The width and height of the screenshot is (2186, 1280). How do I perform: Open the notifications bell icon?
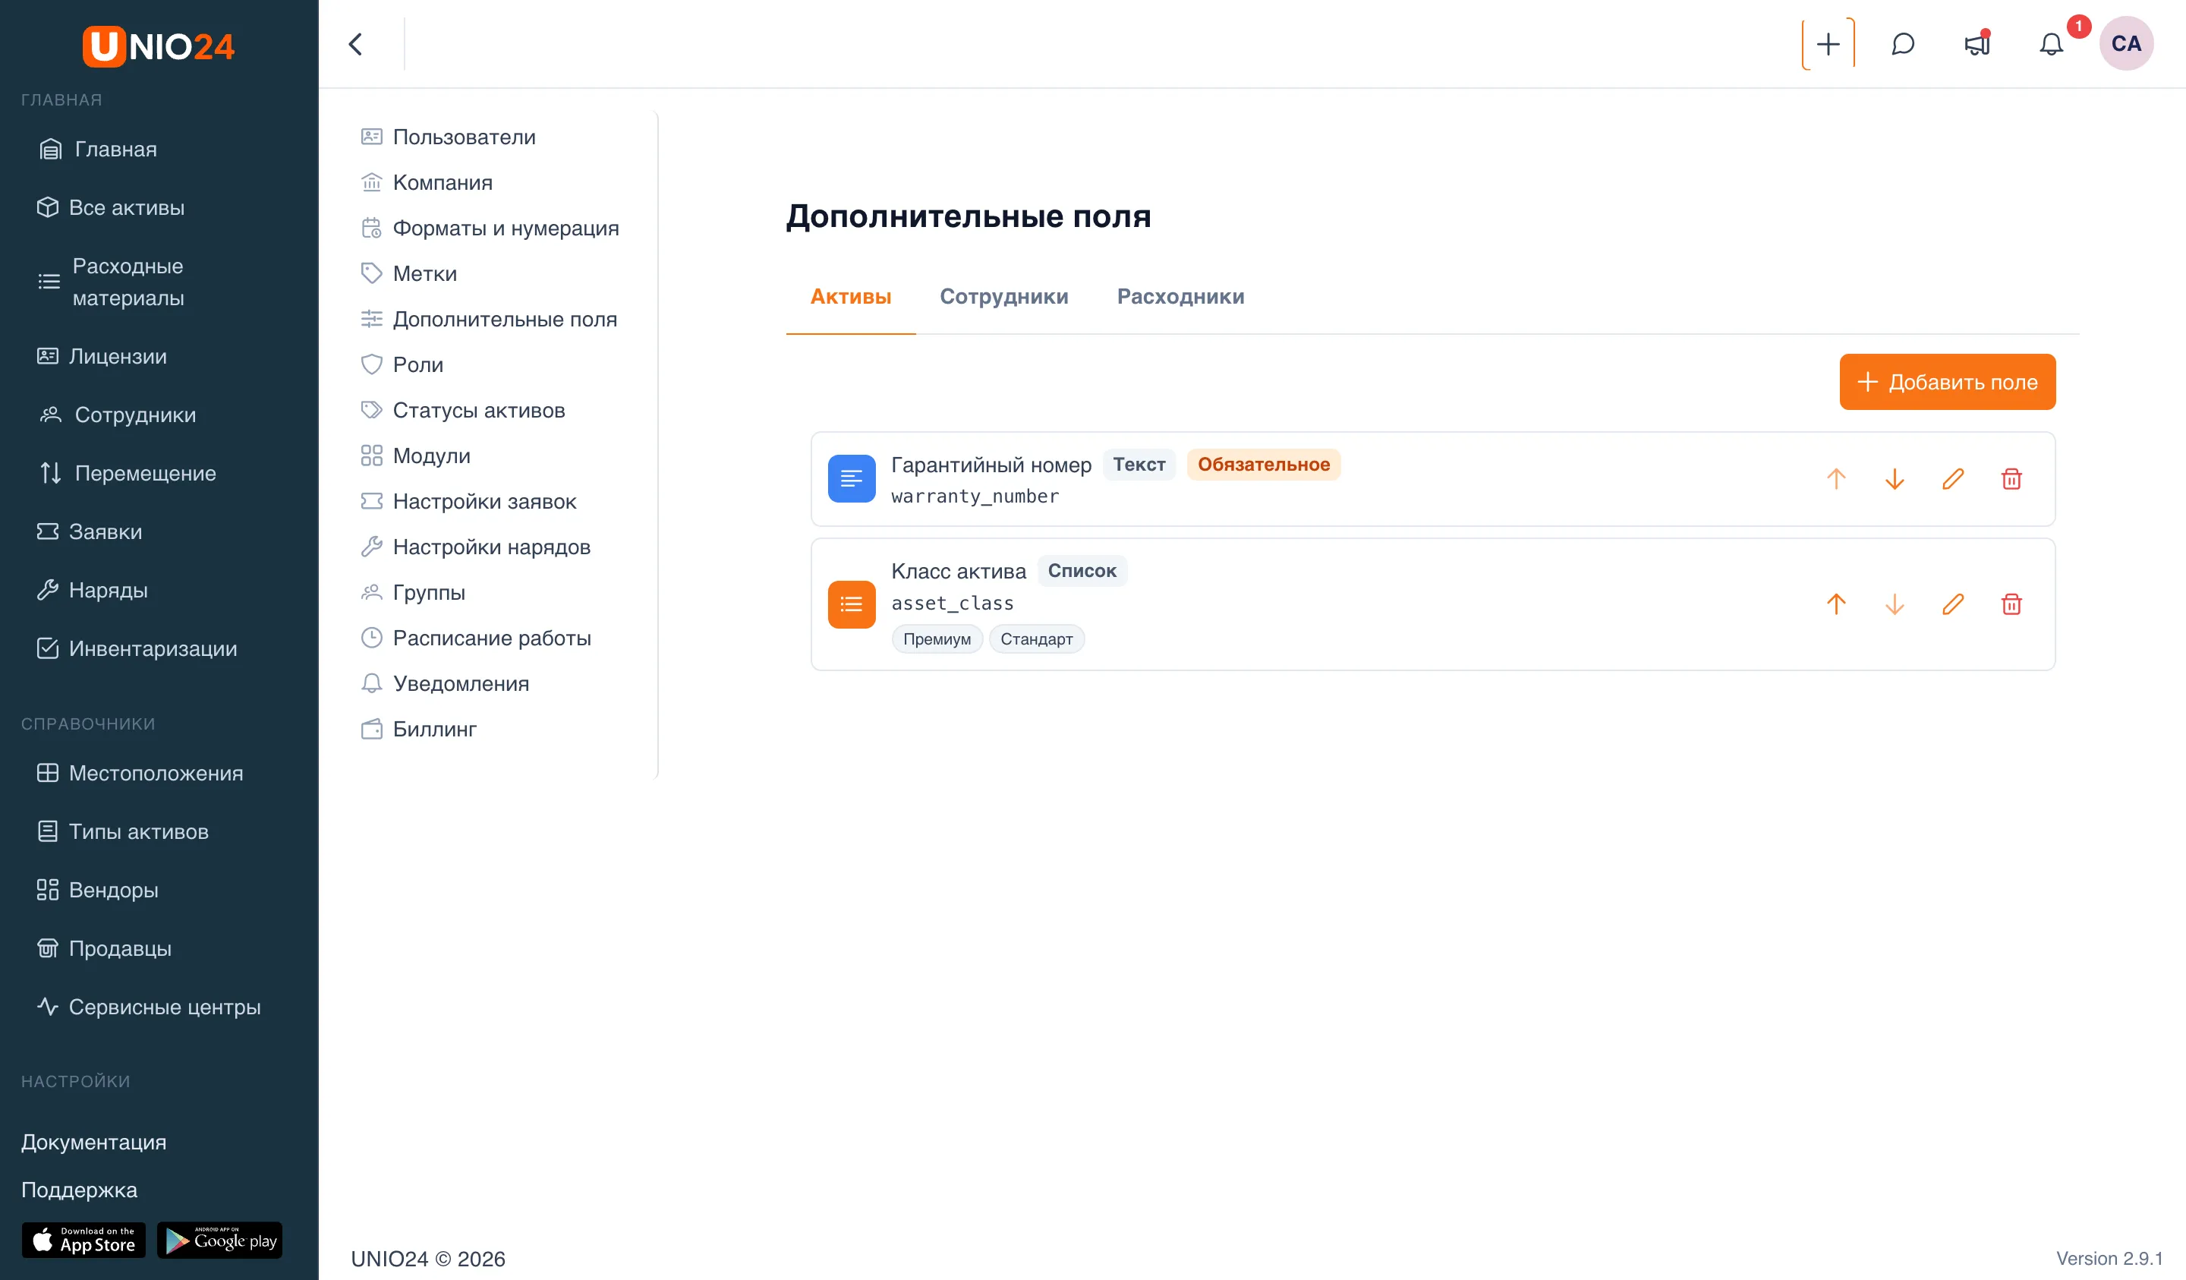point(2051,43)
